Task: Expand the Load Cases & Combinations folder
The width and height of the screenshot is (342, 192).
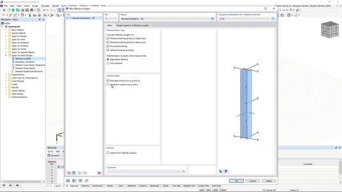Action: pyautogui.click(x=6, y=78)
